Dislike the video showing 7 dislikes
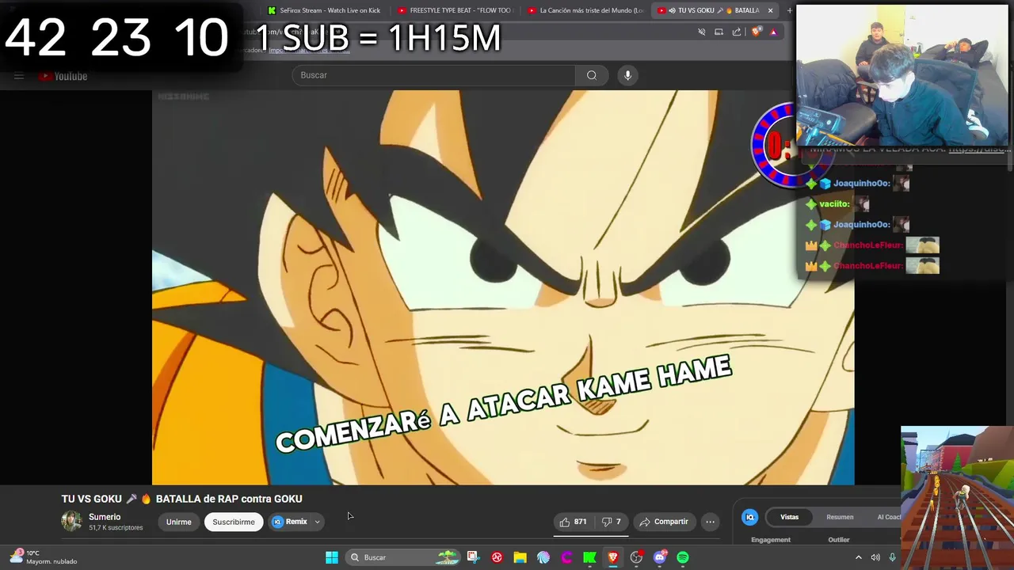The width and height of the screenshot is (1014, 570). 611,522
